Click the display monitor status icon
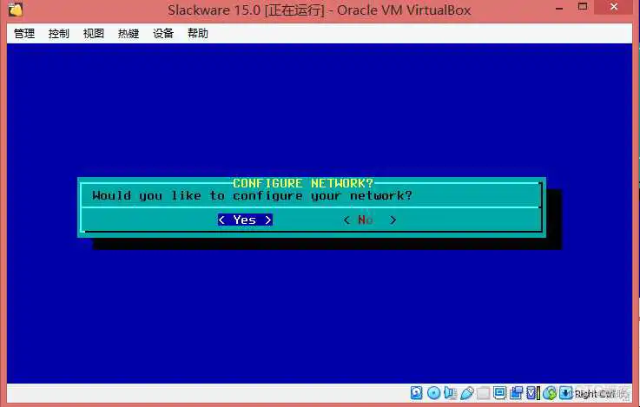640x407 pixels. point(499,393)
